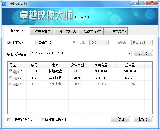Click the E: drive disk icon
The height and width of the screenshot is (130, 160).
16,84
